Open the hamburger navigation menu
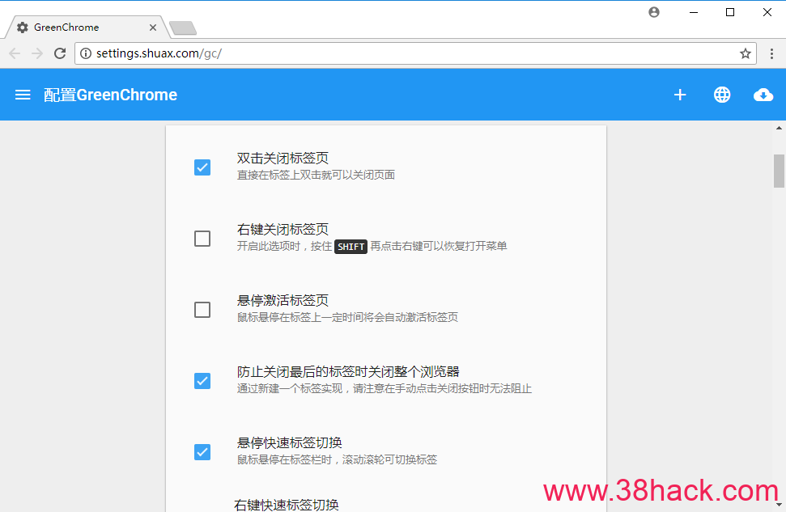This screenshot has height=512, width=786. [x=23, y=95]
